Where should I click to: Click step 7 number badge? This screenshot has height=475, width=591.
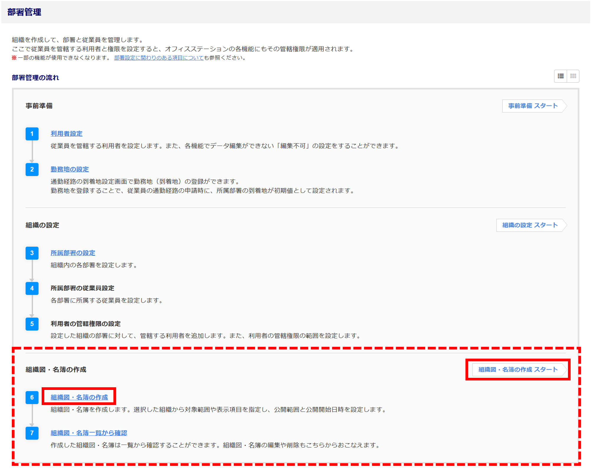(32, 433)
